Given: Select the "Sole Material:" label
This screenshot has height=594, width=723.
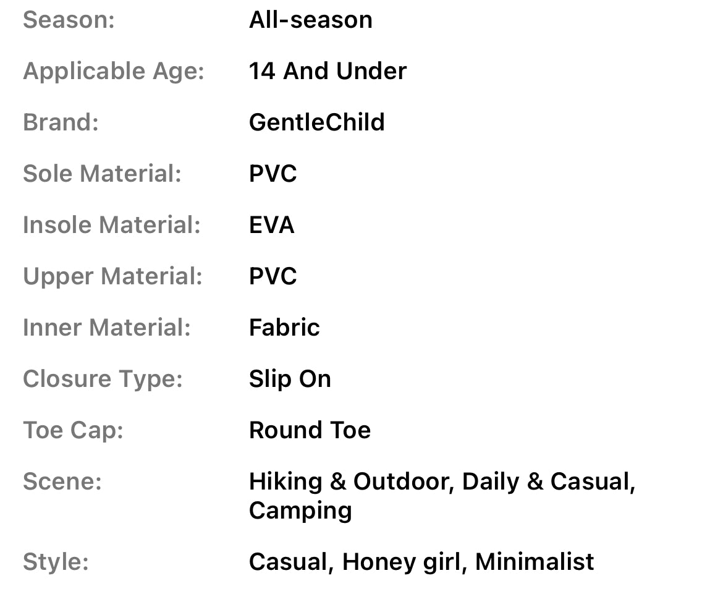Looking at the screenshot, I should click(x=102, y=174).
